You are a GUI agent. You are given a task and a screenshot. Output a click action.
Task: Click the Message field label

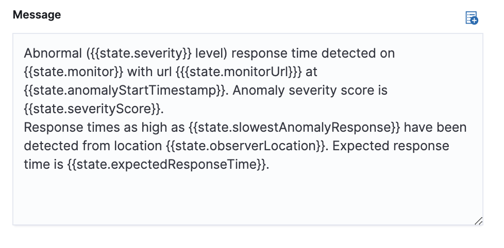pos(37,15)
